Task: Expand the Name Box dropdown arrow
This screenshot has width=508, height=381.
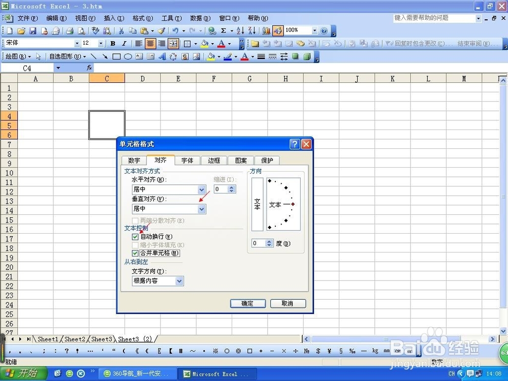Action: click(58, 68)
